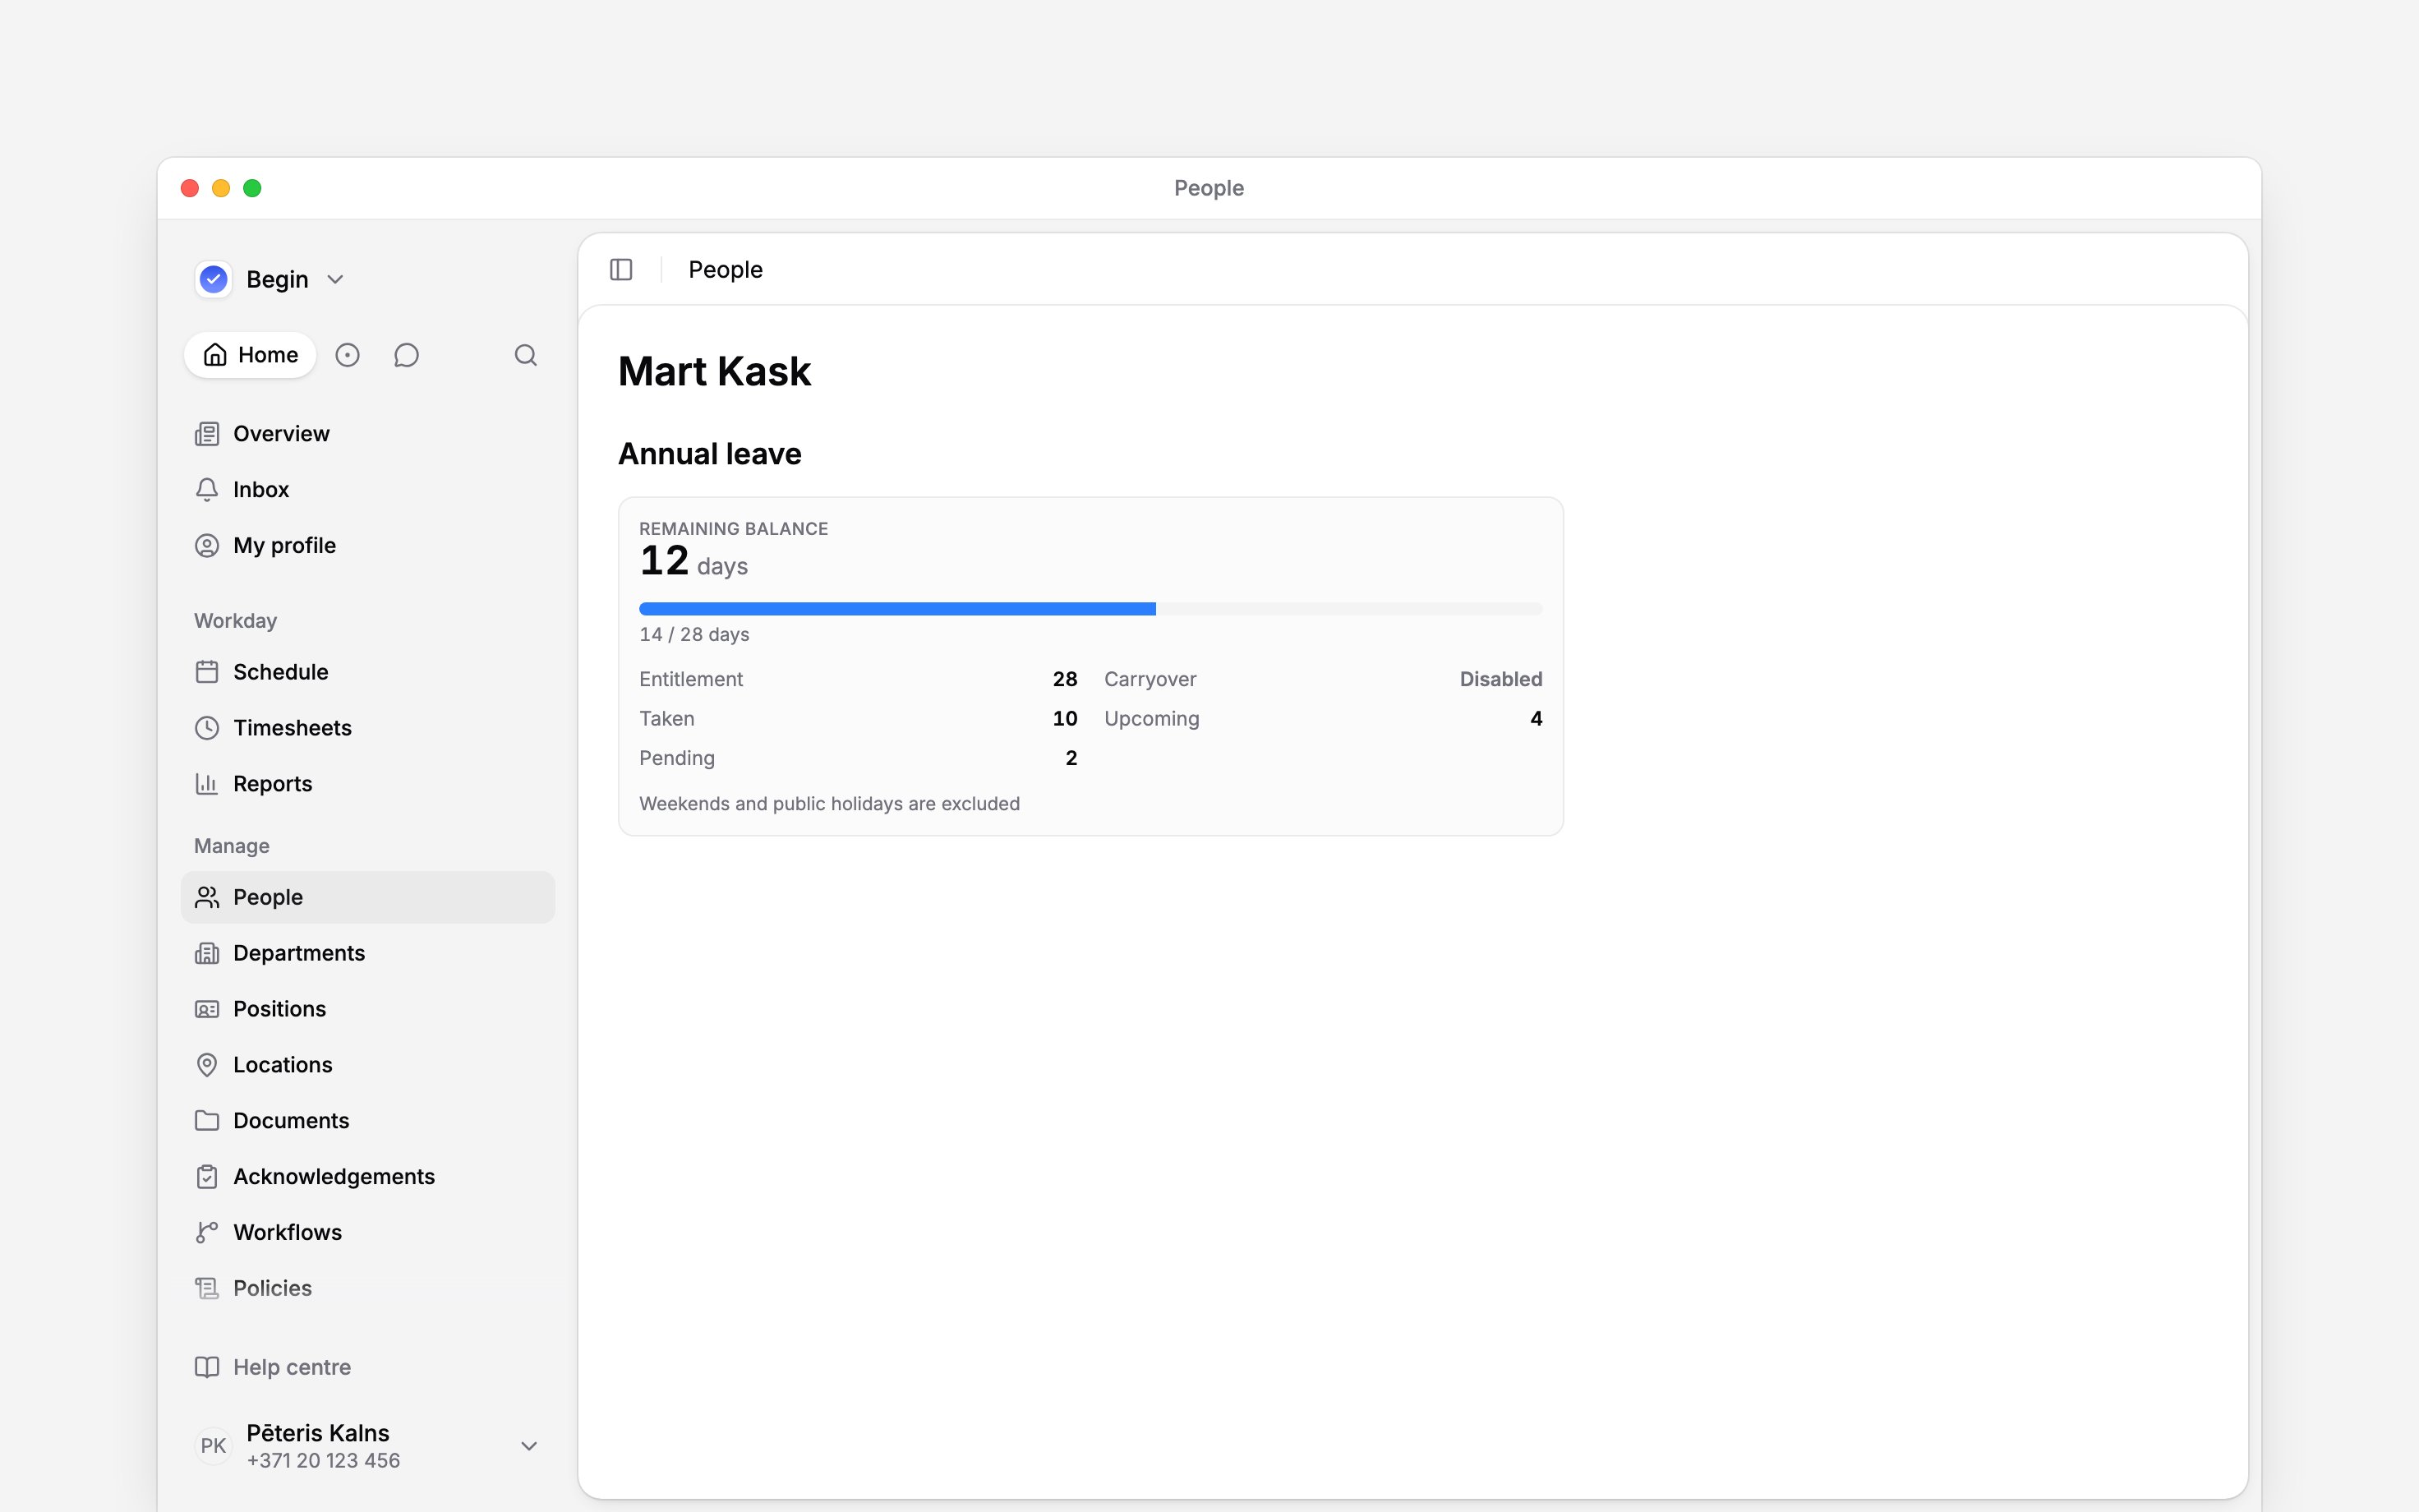Click the Schedule calendar icon
This screenshot has height=1512, width=2419.
pyautogui.click(x=207, y=672)
